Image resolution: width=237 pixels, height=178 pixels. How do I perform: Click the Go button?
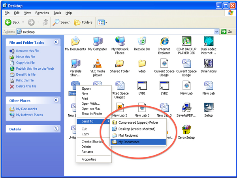point(227,32)
